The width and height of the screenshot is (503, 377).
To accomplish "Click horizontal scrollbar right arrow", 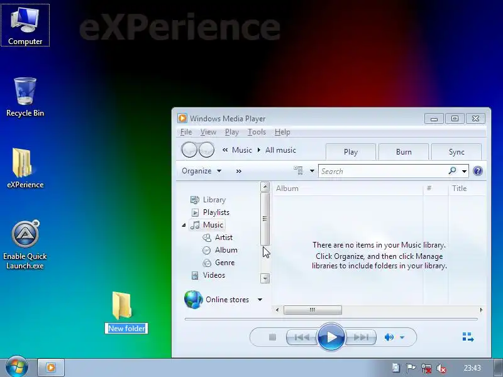I will pos(481,310).
